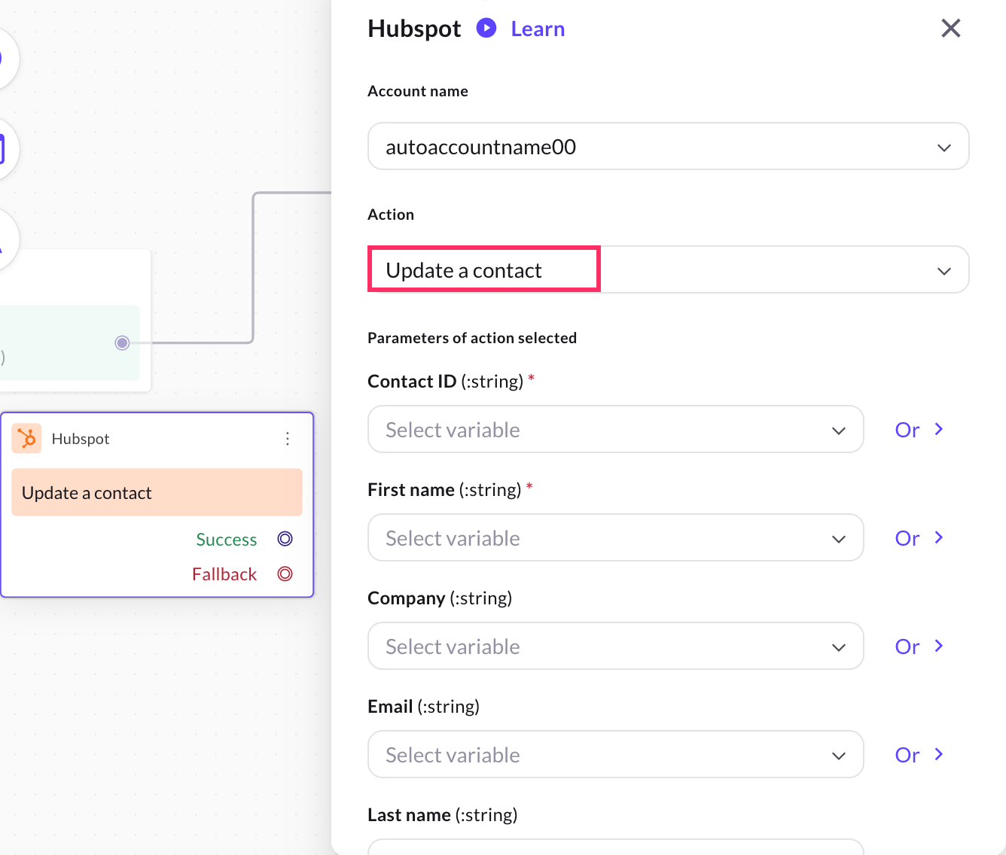The image size is (1006, 855).
Task: Open Contact ID Select variable dropdown
Action: [615, 430]
